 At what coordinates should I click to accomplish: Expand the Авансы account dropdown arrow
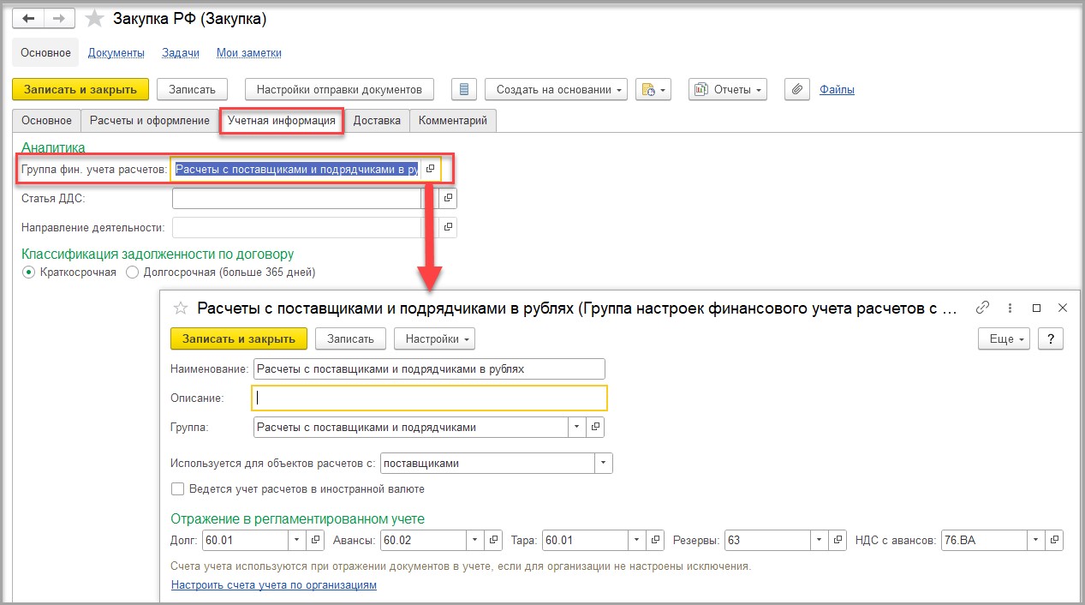[476, 540]
